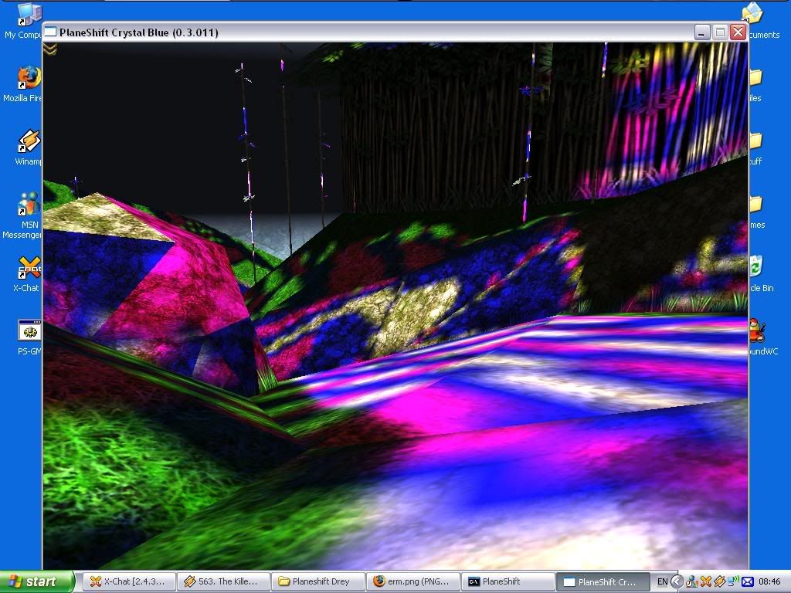Click the EN language bar indicator
This screenshot has height=593, width=791.
pyautogui.click(x=662, y=581)
